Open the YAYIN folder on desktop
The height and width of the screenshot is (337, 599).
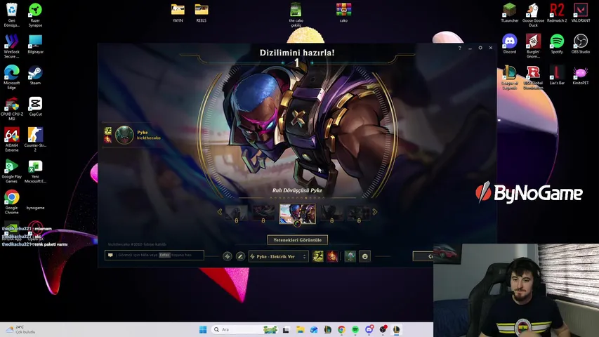pyautogui.click(x=178, y=13)
